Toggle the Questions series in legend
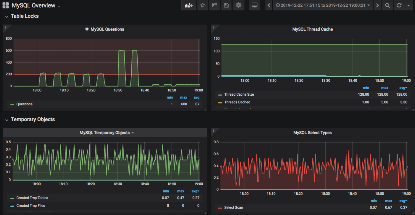The image size is (415, 215). click(x=24, y=104)
